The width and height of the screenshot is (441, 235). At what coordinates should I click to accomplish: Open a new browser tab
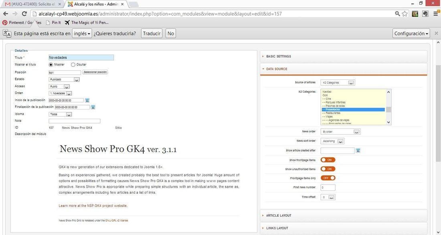tap(134, 4)
